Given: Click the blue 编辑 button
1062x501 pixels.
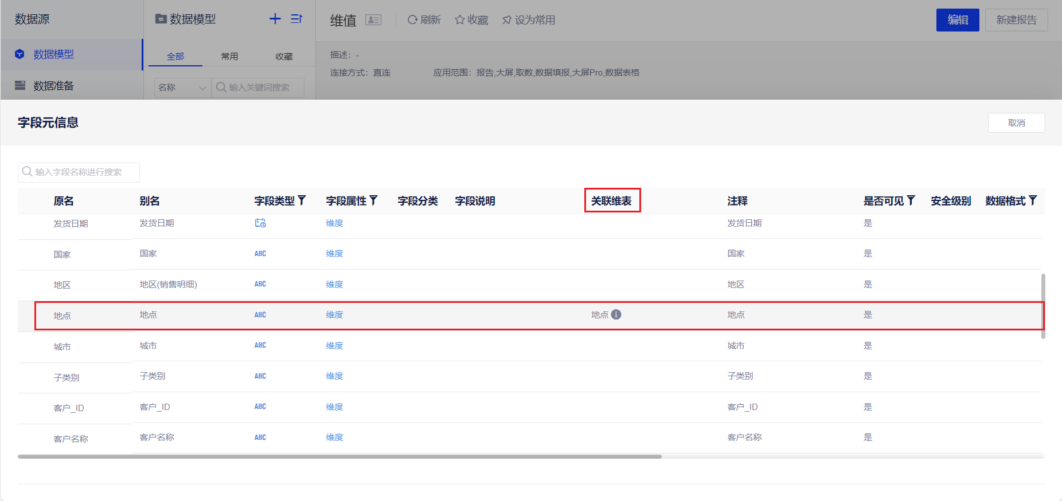Looking at the screenshot, I should tap(958, 20).
